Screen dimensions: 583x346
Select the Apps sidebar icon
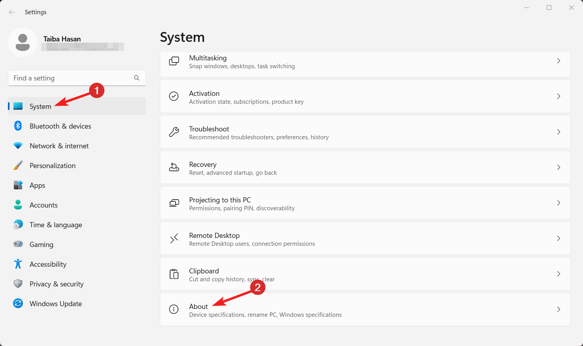(x=18, y=185)
